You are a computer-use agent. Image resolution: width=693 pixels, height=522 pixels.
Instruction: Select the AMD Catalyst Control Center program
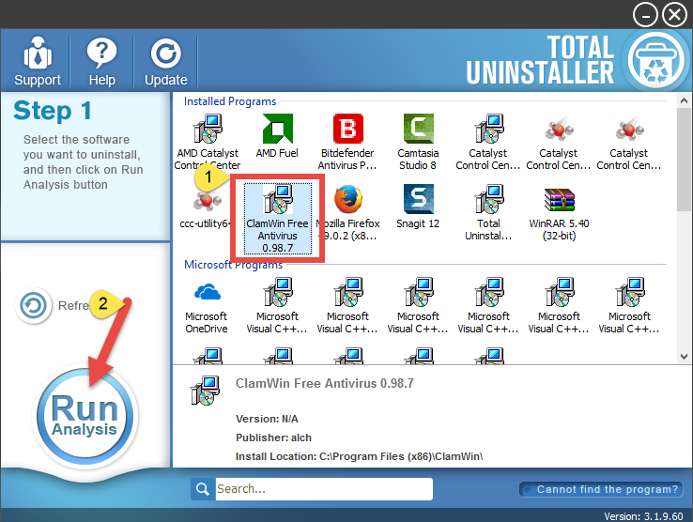pos(208,142)
